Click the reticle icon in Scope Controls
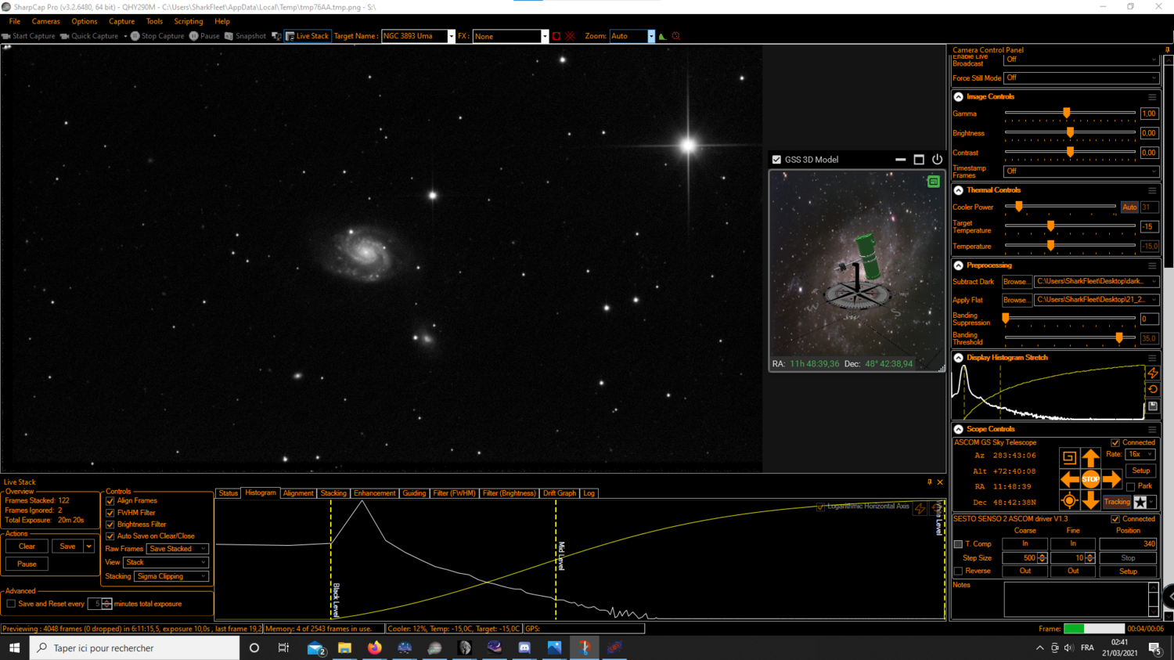 point(1070,501)
